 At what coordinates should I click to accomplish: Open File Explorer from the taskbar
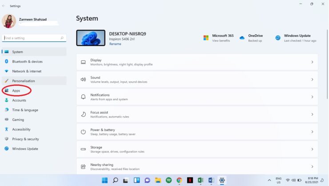(x=158, y=180)
